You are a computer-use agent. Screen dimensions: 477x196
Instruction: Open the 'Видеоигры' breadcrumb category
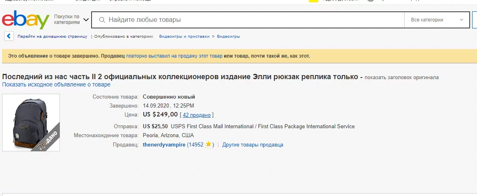click(x=228, y=37)
